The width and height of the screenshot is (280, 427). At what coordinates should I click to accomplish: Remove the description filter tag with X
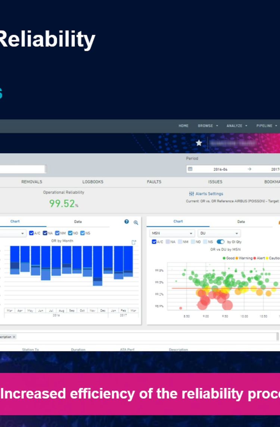click(x=14, y=337)
